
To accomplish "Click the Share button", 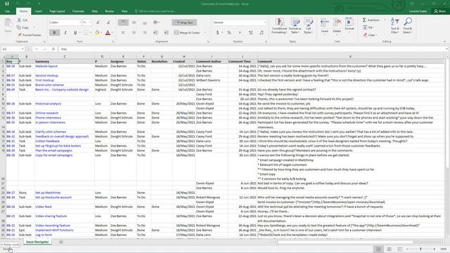I will (x=440, y=11).
